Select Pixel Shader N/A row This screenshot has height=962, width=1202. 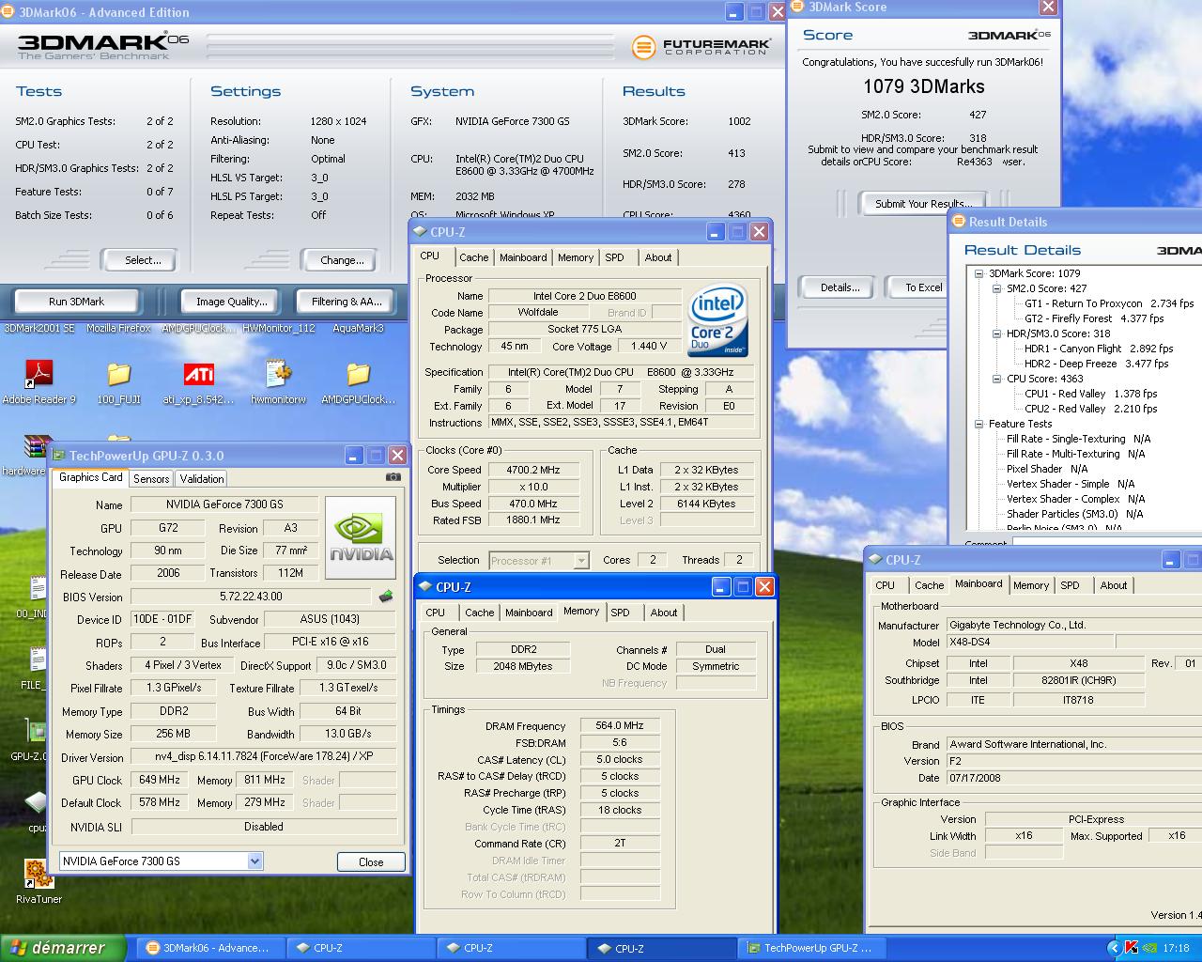1047,469
